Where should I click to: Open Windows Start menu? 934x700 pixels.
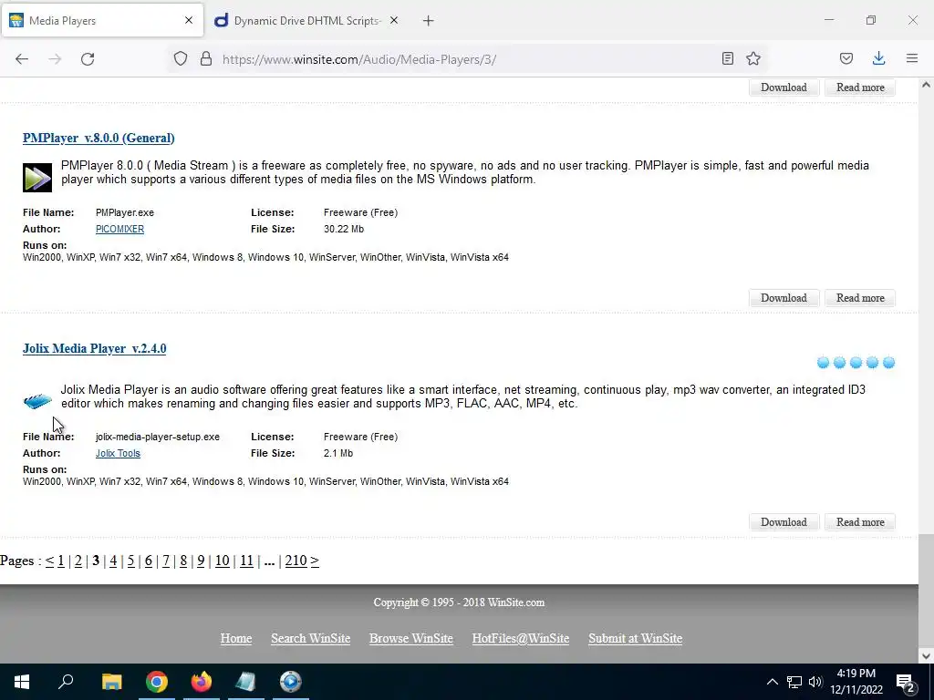click(22, 682)
